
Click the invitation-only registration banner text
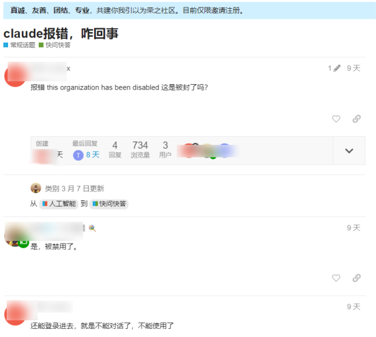[x=127, y=10]
